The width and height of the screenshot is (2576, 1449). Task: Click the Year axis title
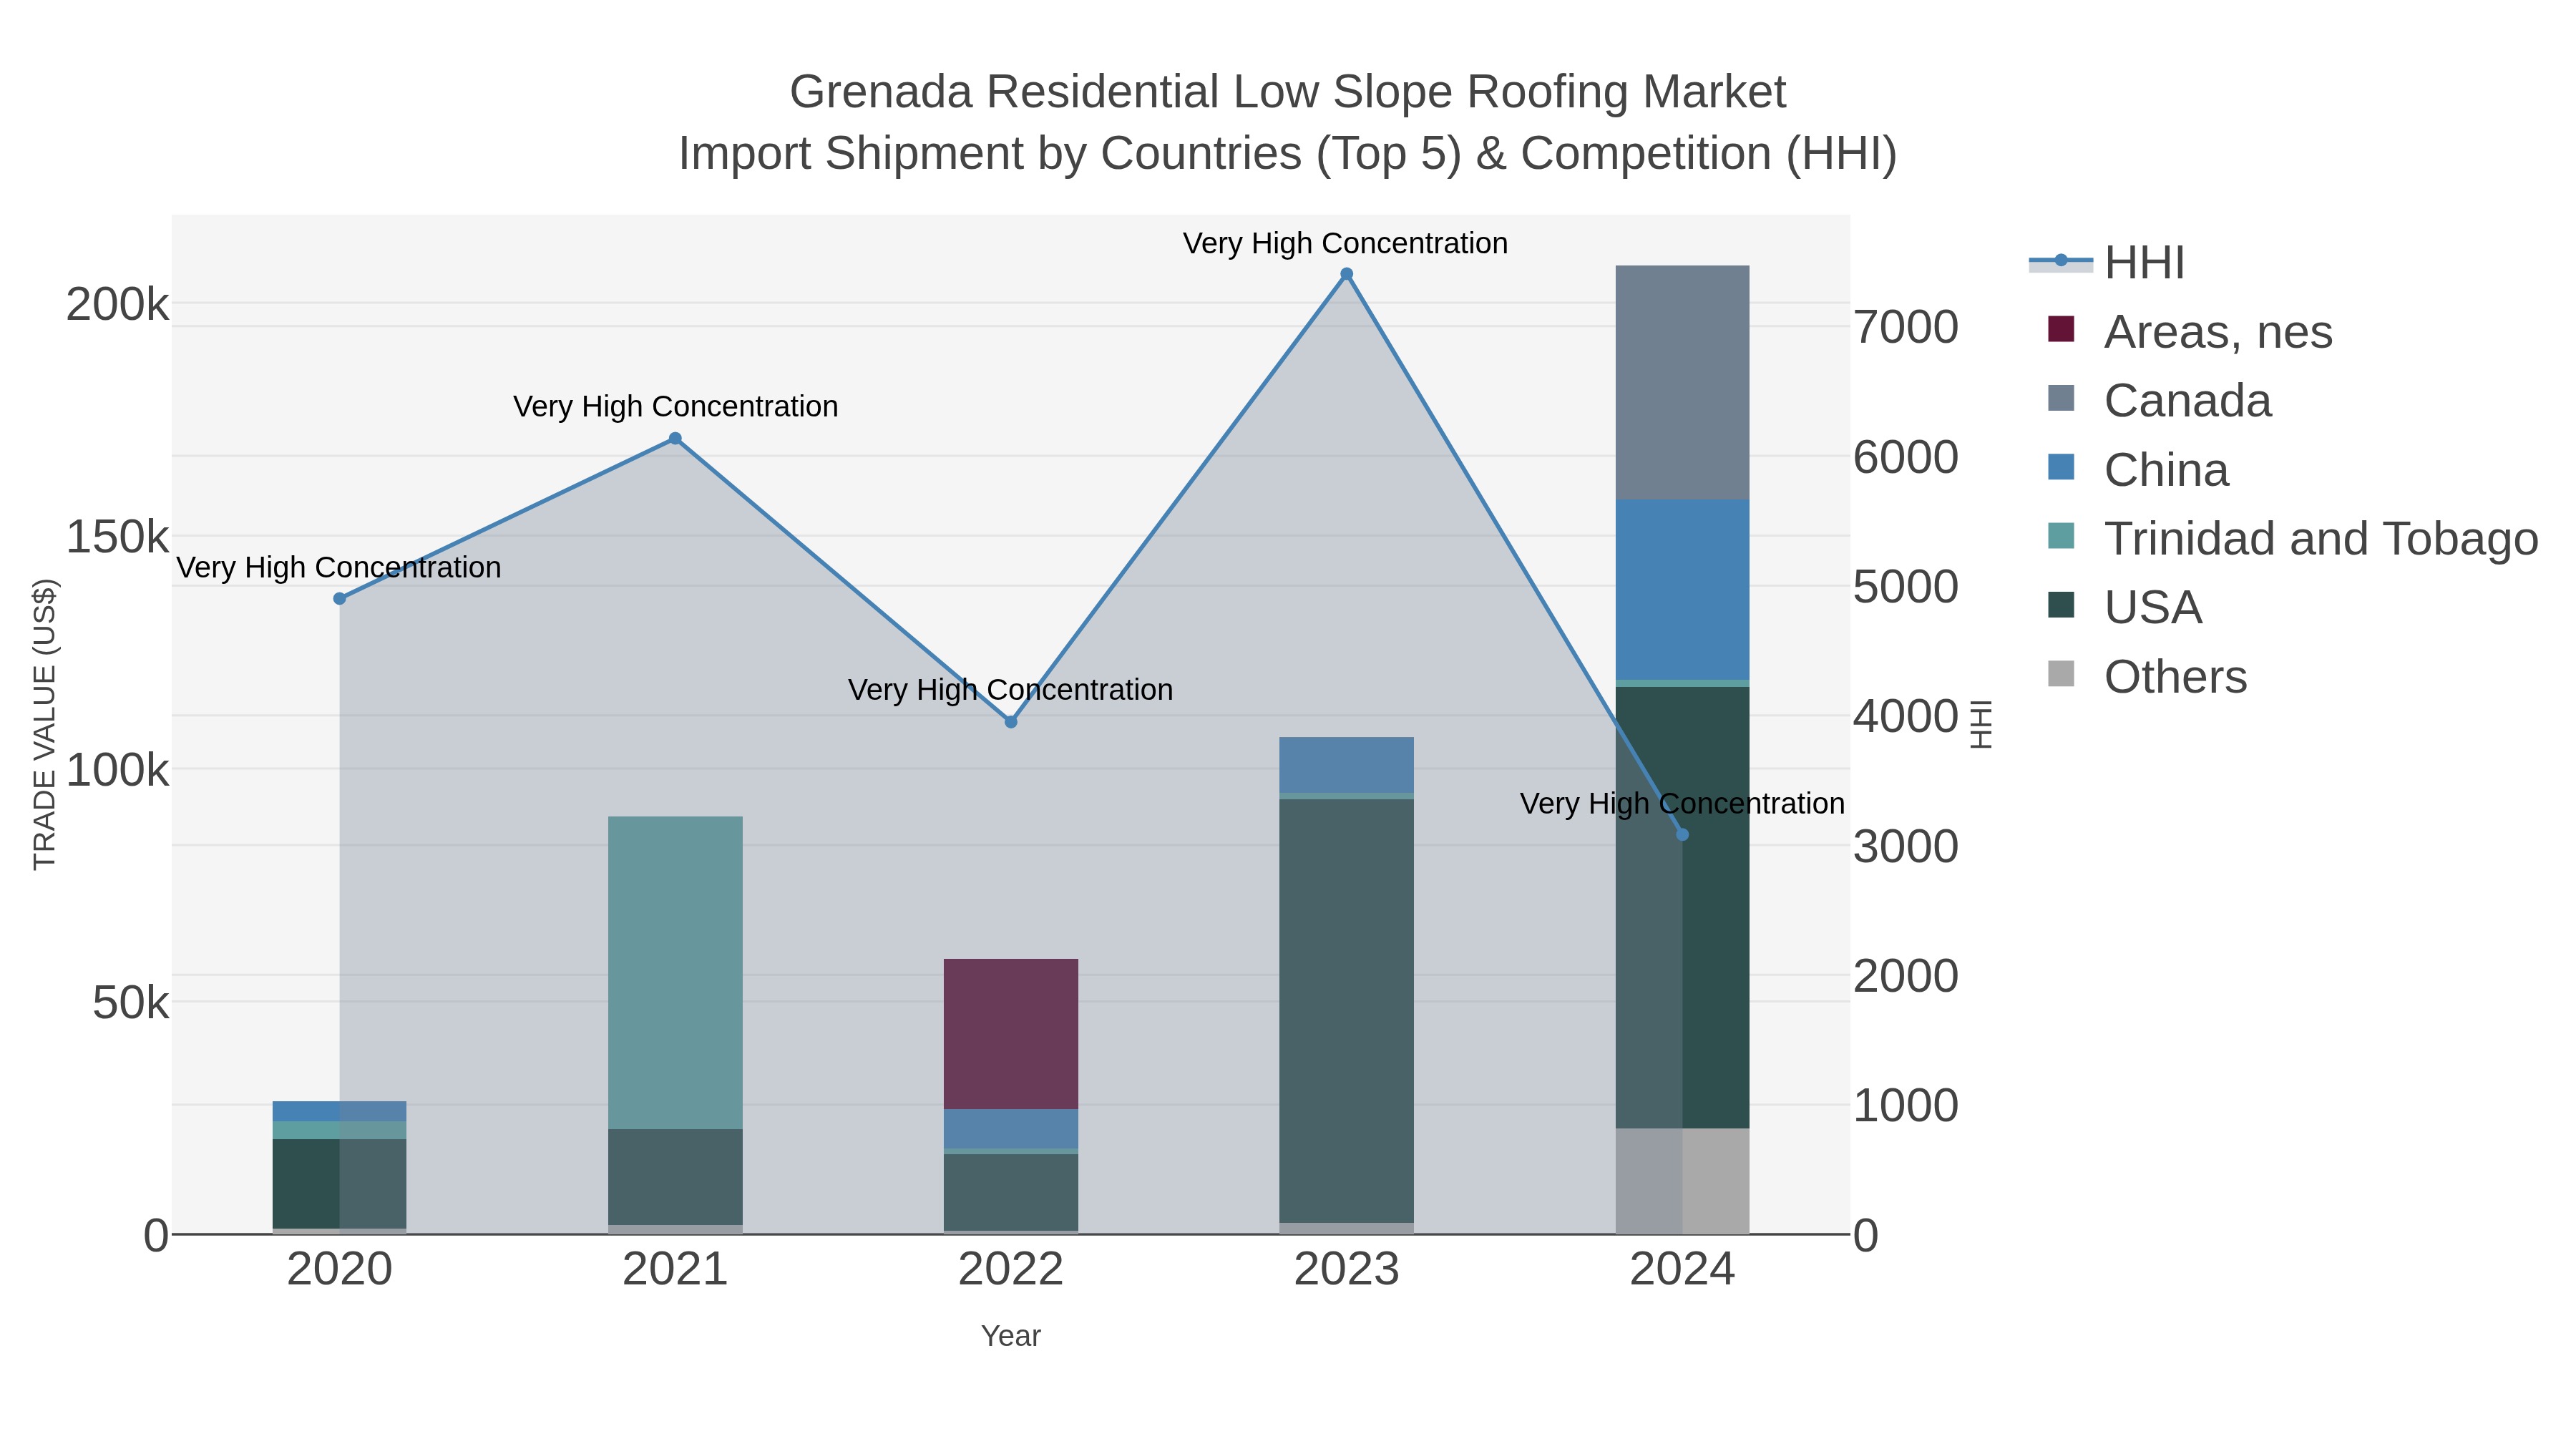(x=1011, y=1336)
